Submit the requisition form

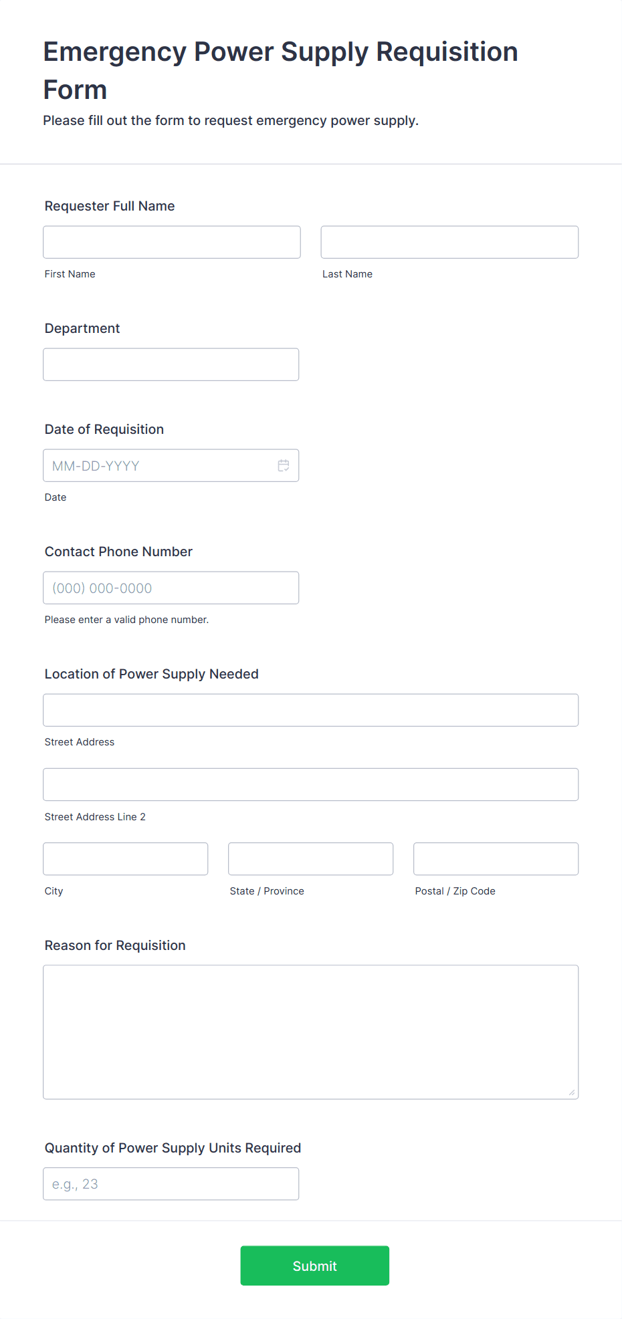(315, 1266)
